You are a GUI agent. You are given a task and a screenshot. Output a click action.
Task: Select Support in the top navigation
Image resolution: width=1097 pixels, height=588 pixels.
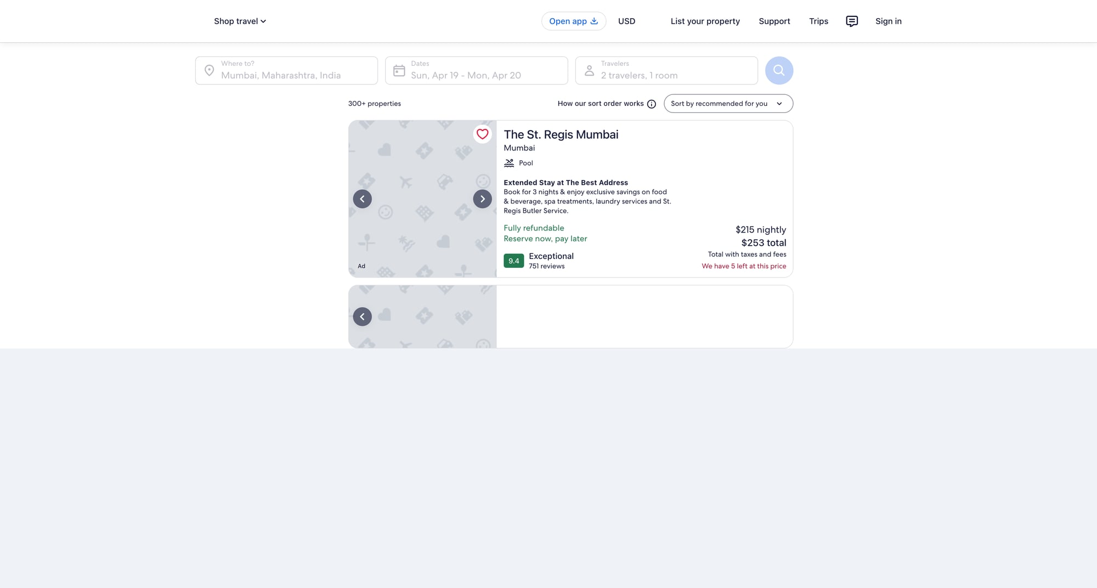pos(774,21)
